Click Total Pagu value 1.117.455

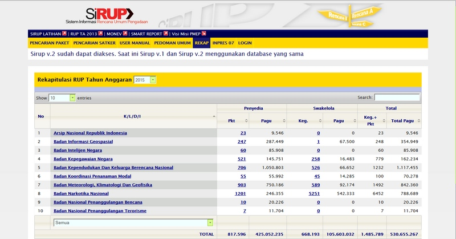[408, 168]
